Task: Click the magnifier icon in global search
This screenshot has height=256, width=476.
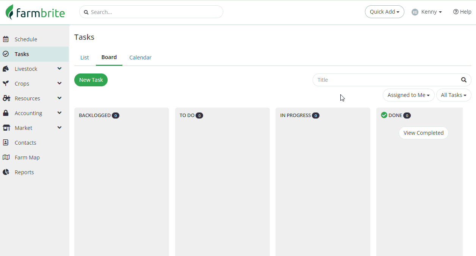Action: point(86,12)
